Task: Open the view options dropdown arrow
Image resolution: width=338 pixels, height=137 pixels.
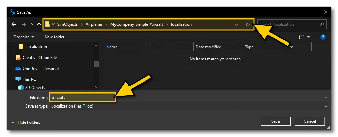Action: (309, 37)
